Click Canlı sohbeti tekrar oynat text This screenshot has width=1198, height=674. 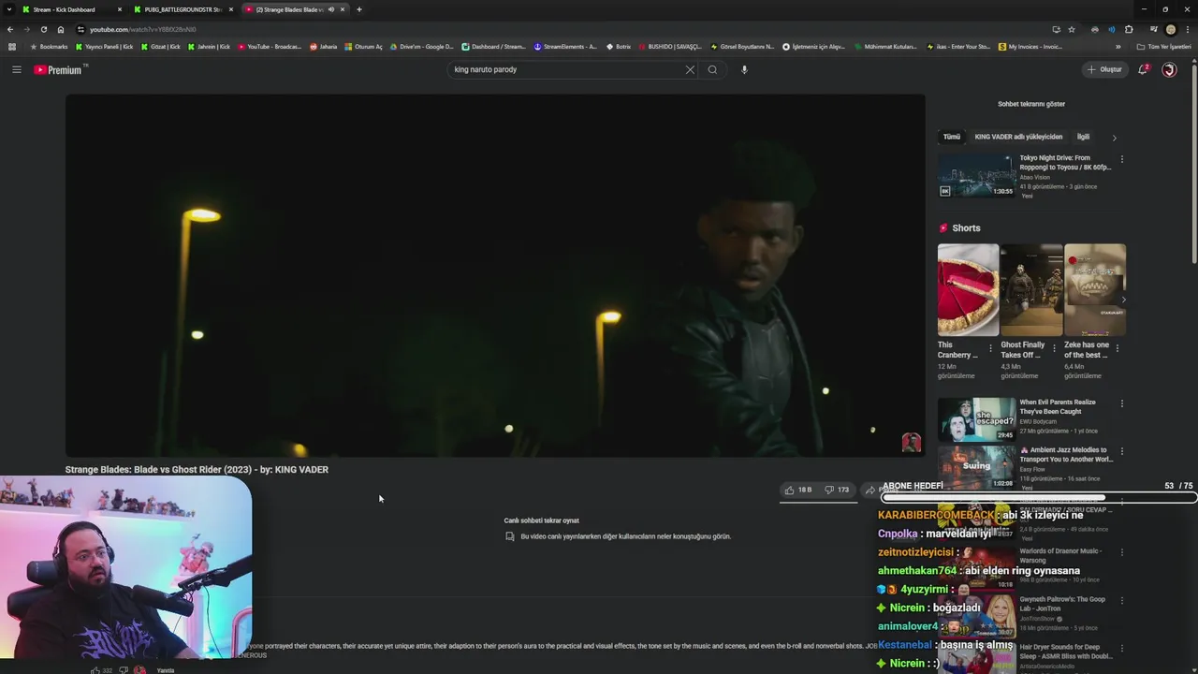point(542,520)
